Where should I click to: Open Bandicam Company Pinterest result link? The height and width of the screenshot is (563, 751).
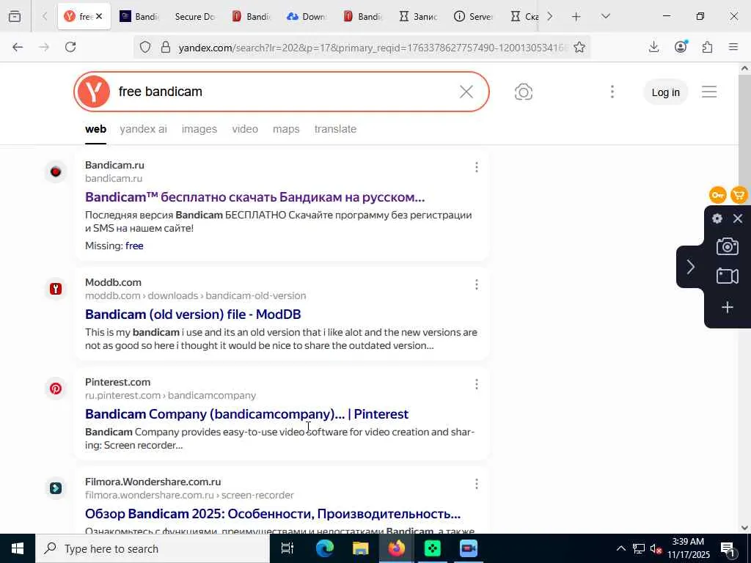246,413
